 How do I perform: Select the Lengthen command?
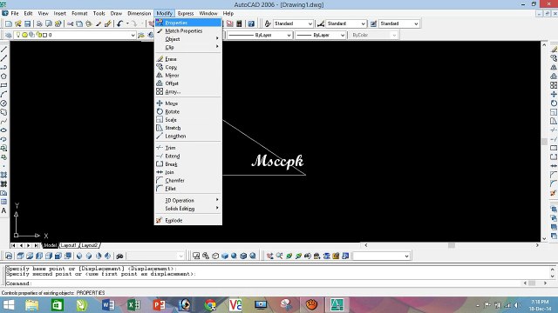coord(188,136)
